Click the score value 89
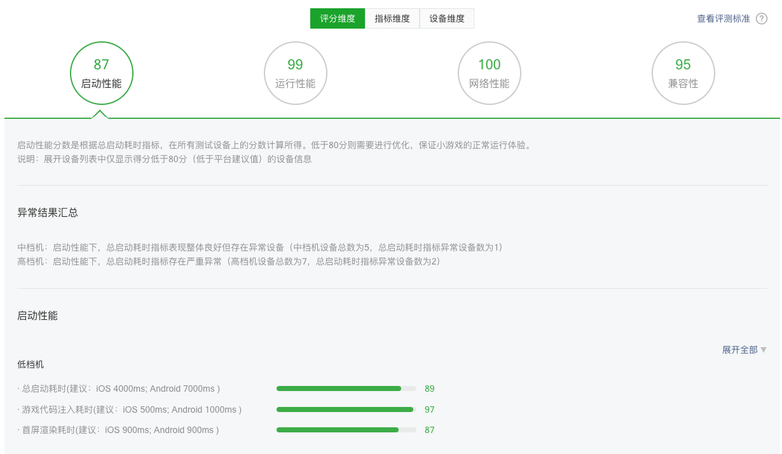Image resolution: width=782 pixels, height=454 pixels. coord(430,389)
